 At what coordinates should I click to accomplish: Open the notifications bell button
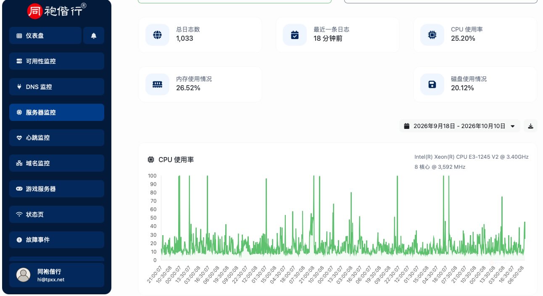[x=94, y=36]
